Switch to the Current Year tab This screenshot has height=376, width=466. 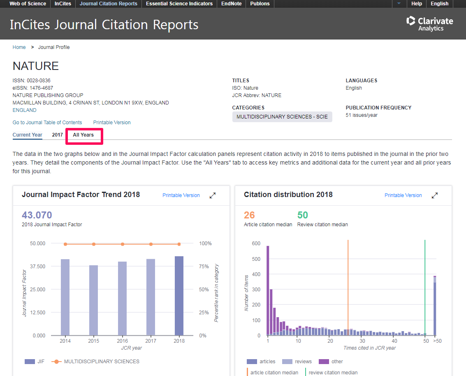pyautogui.click(x=27, y=135)
